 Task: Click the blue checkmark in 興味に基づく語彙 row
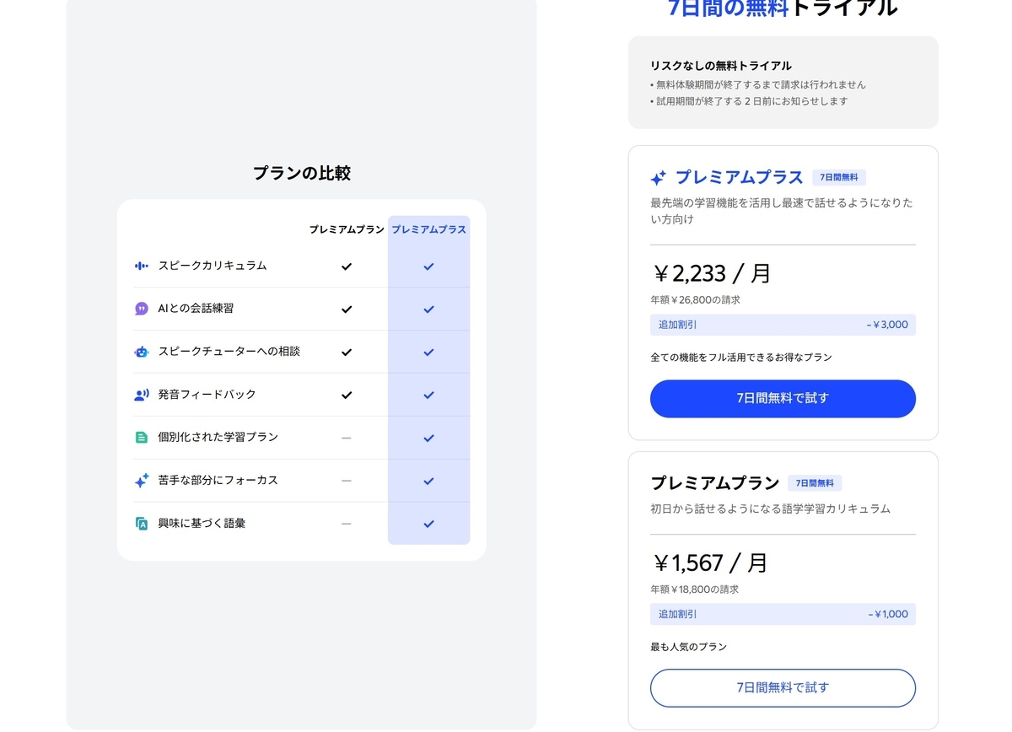[x=428, y=525]
